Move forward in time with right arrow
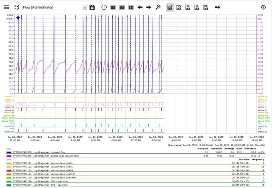 (149, 7)
